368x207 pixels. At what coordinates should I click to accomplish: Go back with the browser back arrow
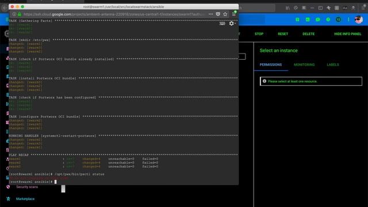tap(5, 8)
